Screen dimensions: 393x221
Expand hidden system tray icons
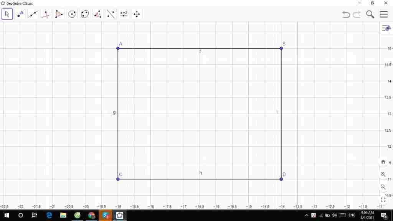(307, 215)
